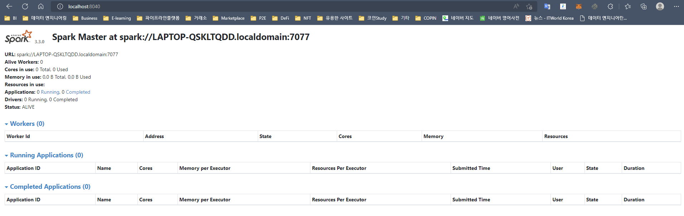The width and height of the screenshot is (684, 216).
Task: Open the P2E bookmark folder
Action: coord(258,18)
